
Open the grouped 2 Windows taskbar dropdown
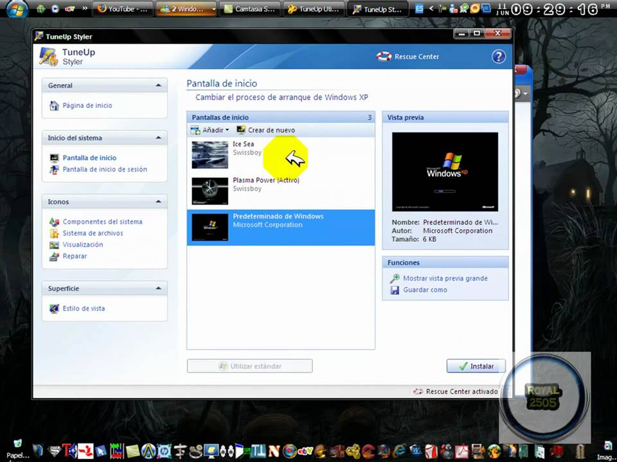pyautogui.click(x=213, y=8)
